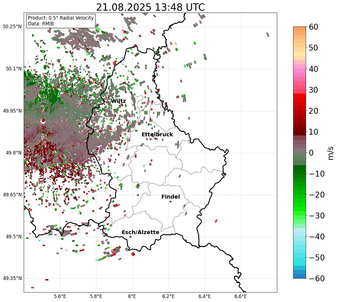Click the 6°E longitude label

coord(132,296)
